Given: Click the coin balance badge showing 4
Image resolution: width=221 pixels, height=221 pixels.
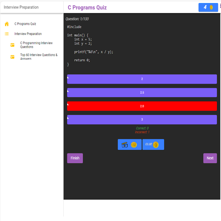Looking at the screenshot, I should 208,7.
